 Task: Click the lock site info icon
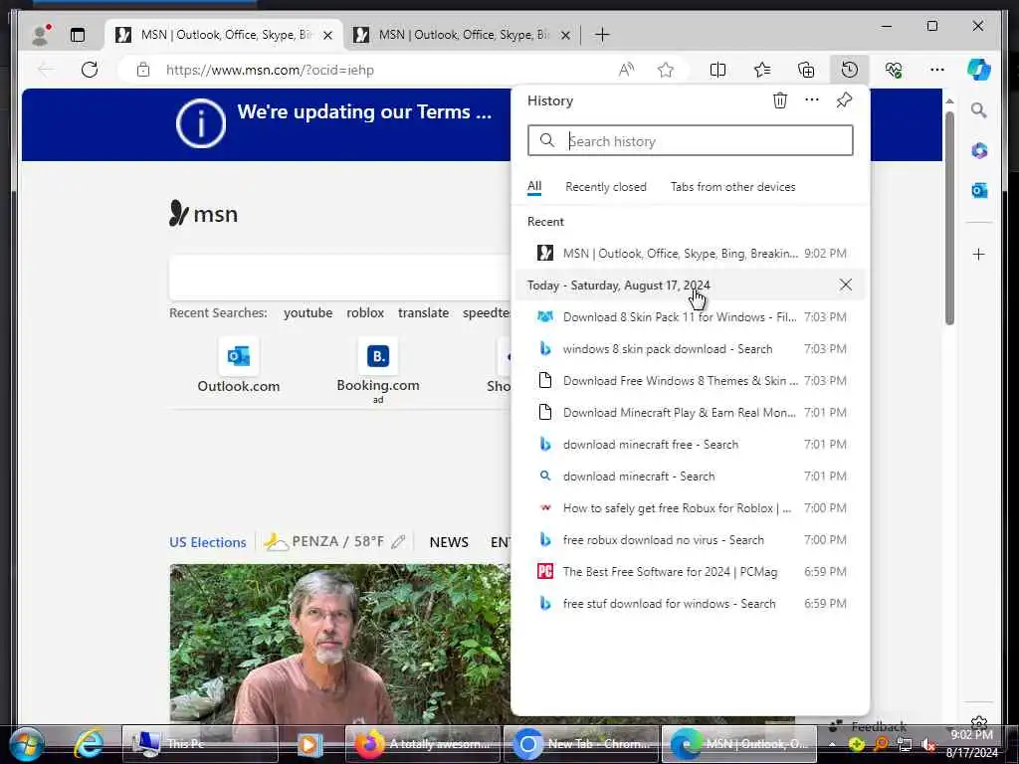143,70
